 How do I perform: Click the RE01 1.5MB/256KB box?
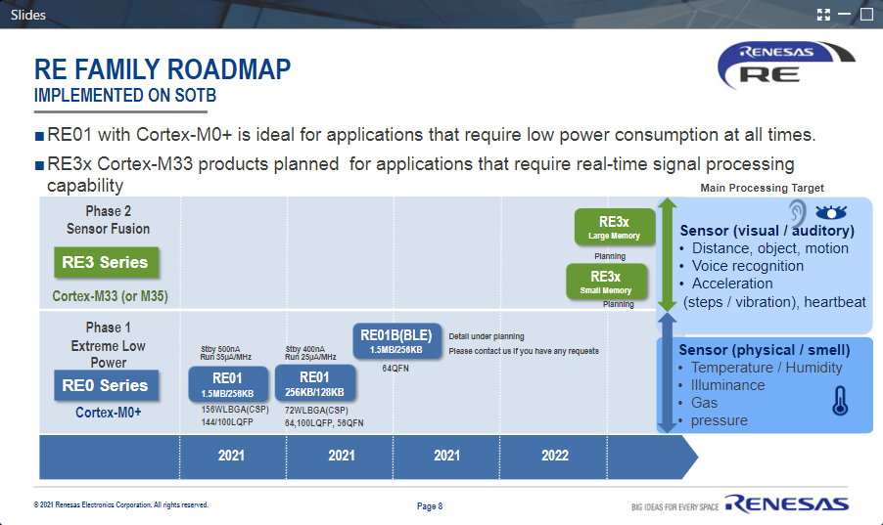227,384
